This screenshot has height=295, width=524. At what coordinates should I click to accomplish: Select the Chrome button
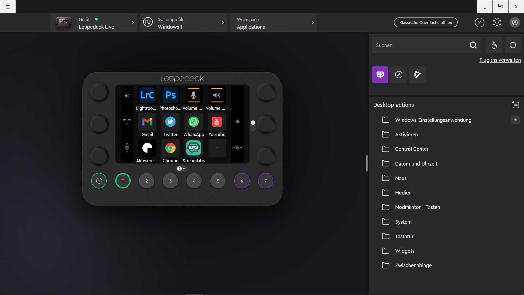(x=171, y=148)
